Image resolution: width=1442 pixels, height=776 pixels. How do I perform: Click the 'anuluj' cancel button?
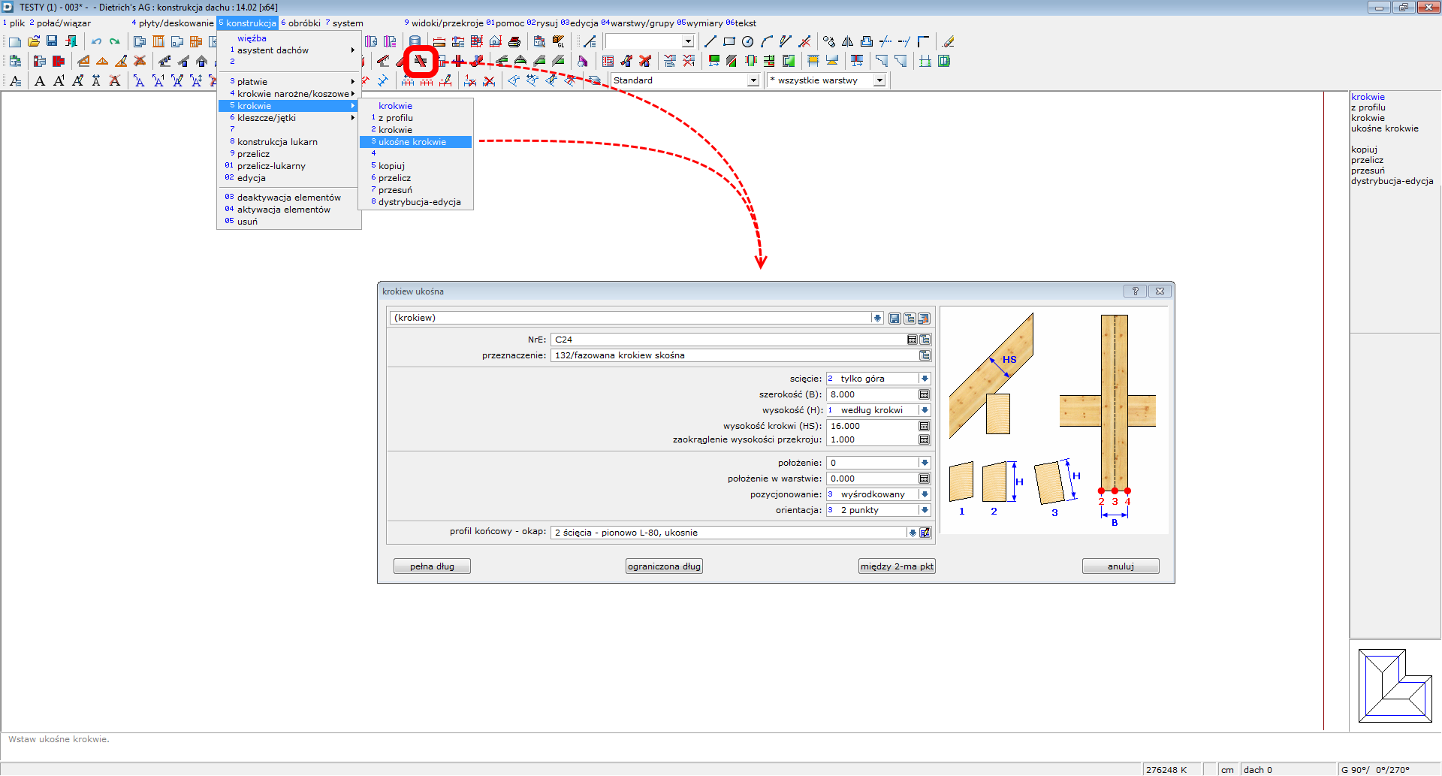tap(1120, 566)
